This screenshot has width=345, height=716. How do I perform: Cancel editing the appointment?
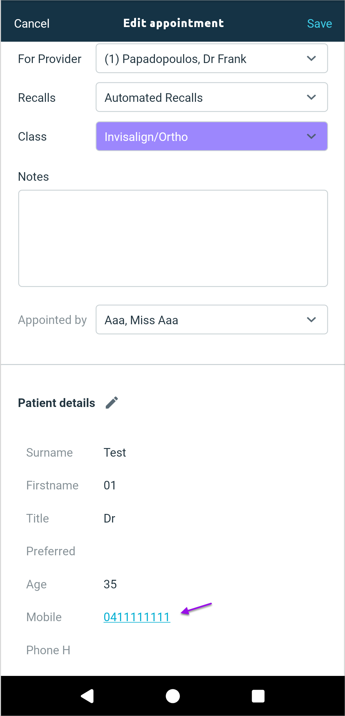(x=32, y=24)
